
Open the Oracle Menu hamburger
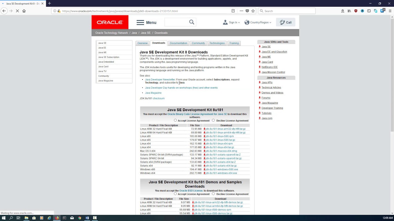147,22
